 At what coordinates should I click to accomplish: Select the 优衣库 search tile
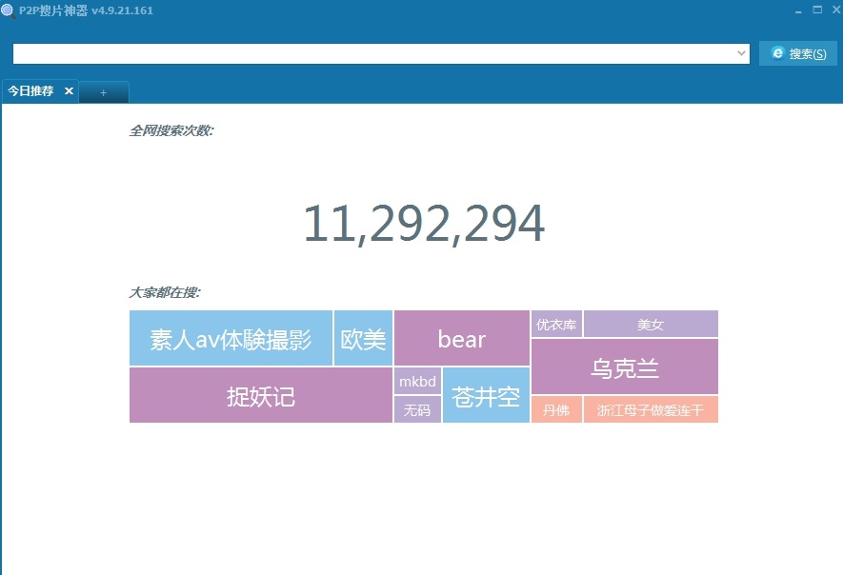(556, 324)
